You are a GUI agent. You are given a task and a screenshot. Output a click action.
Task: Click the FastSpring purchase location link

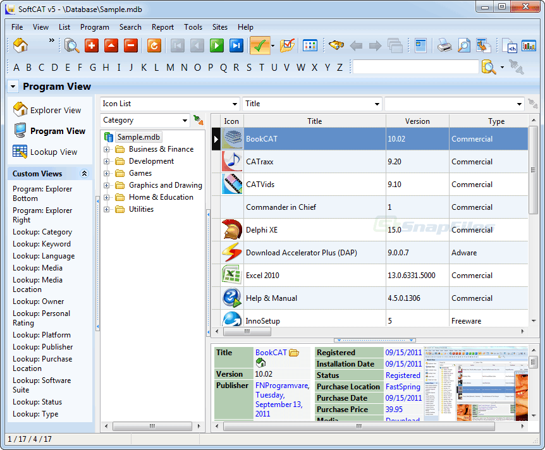click(403, 387)
